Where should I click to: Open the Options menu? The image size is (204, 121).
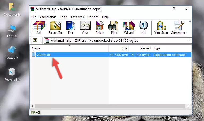point(93,17)
